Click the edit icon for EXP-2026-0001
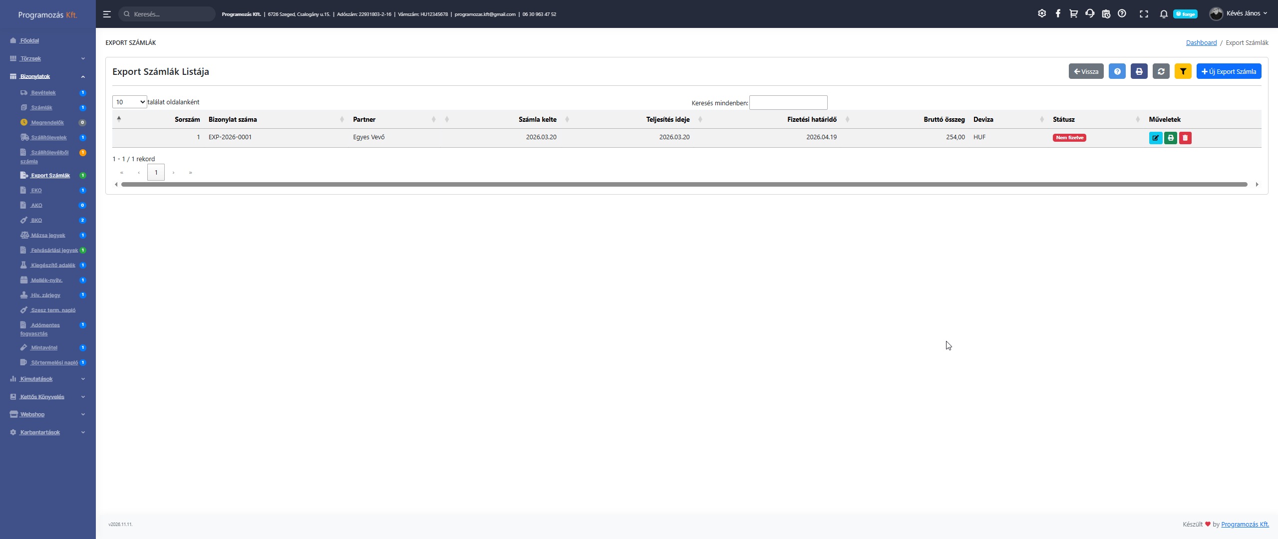This screenshot has width=1278, height=539. pos(1155,138)
